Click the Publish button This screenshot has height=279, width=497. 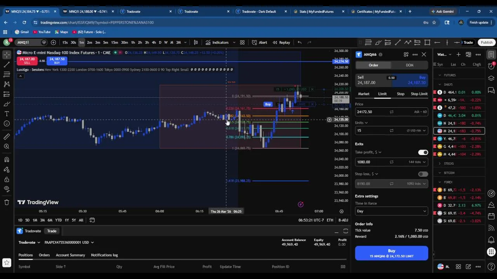coord(487,42)
